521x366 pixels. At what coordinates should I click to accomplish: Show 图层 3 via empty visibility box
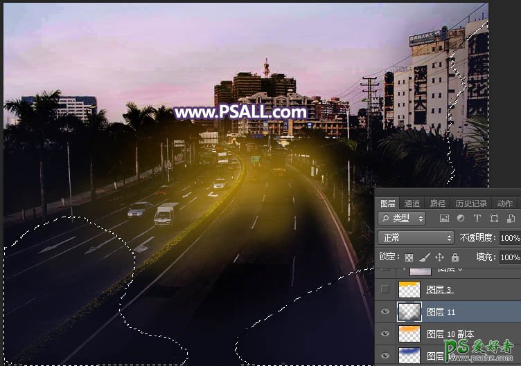click(386, 289)
